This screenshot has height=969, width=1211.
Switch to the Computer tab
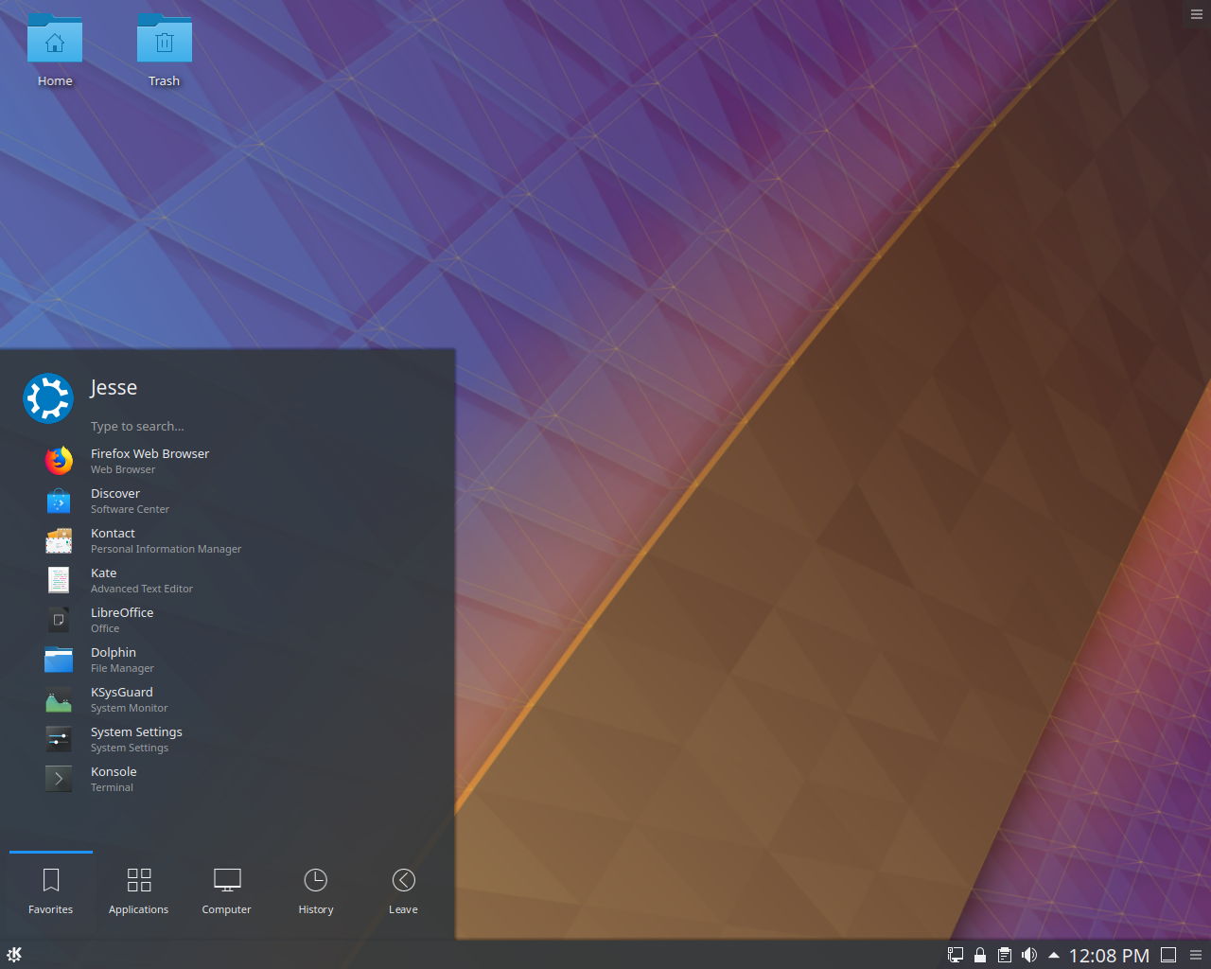(227, 891)
